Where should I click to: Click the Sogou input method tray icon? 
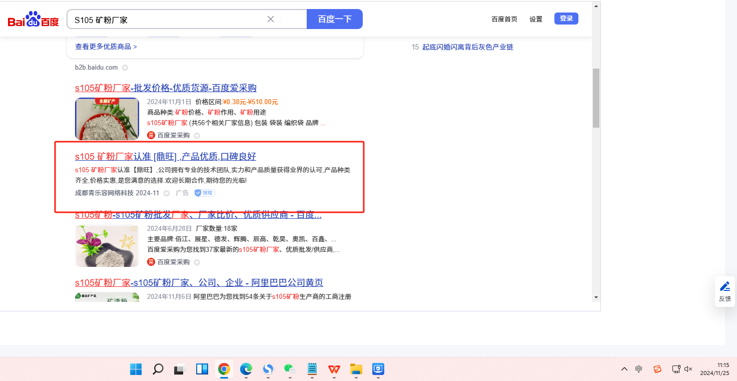[657, 369]
